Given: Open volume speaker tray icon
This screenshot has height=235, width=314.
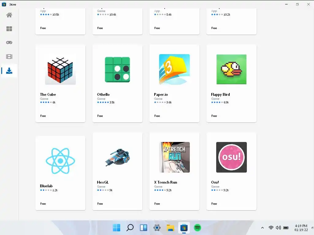Looking at the screenshot, I should 278,228.
